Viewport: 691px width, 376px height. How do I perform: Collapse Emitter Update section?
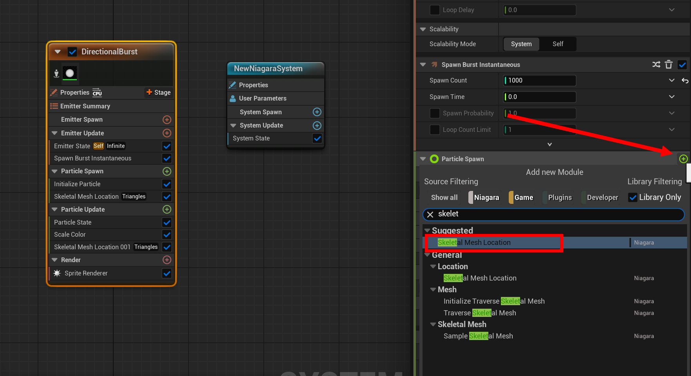tap(54, 133)
